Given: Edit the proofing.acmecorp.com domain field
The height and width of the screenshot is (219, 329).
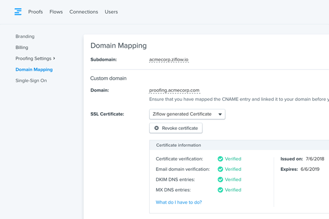Looking at the screenshot, I should tap(174, 90).
